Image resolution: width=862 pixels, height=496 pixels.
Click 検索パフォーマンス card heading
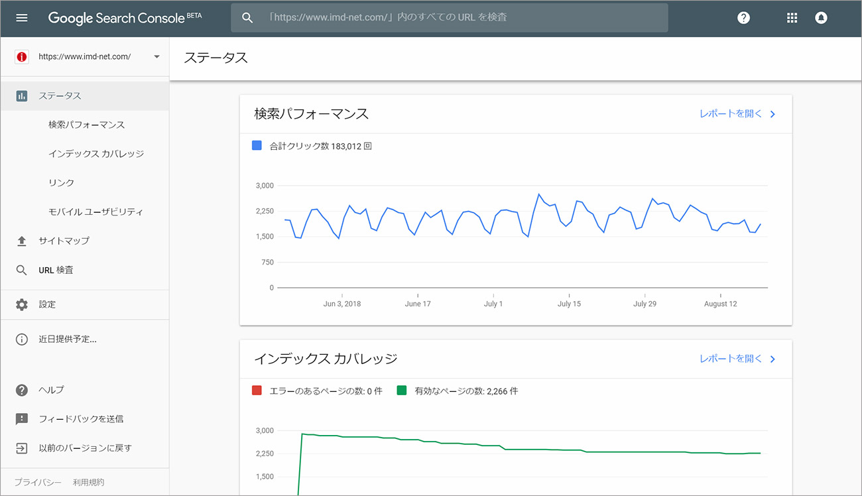(x=312, y=114)
